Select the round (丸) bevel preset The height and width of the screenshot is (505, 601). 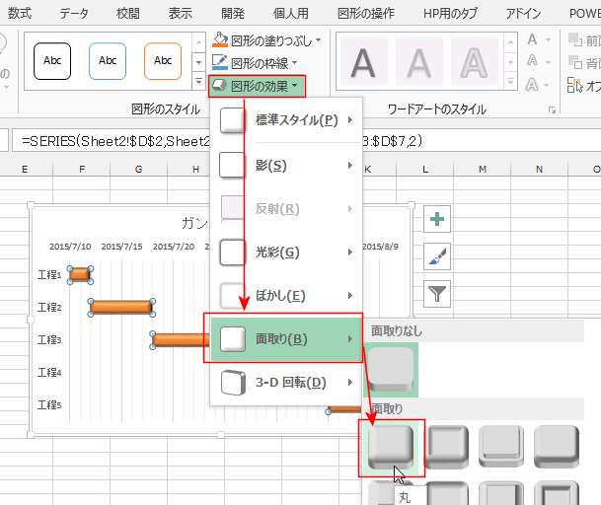[392, 447]
